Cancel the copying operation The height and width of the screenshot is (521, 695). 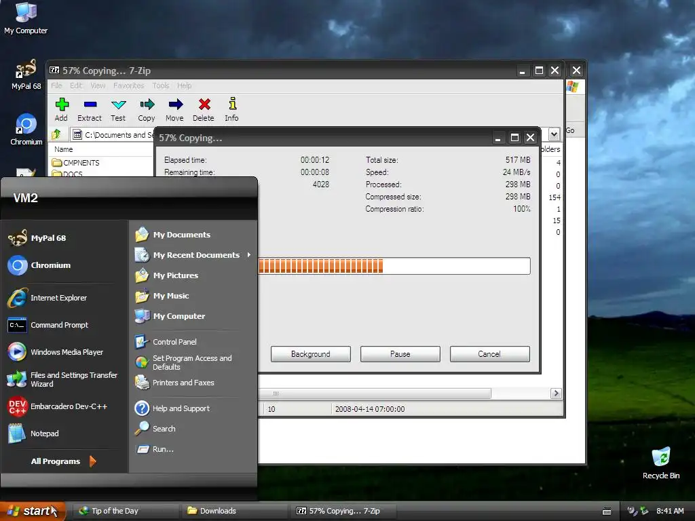click(489, 354)
